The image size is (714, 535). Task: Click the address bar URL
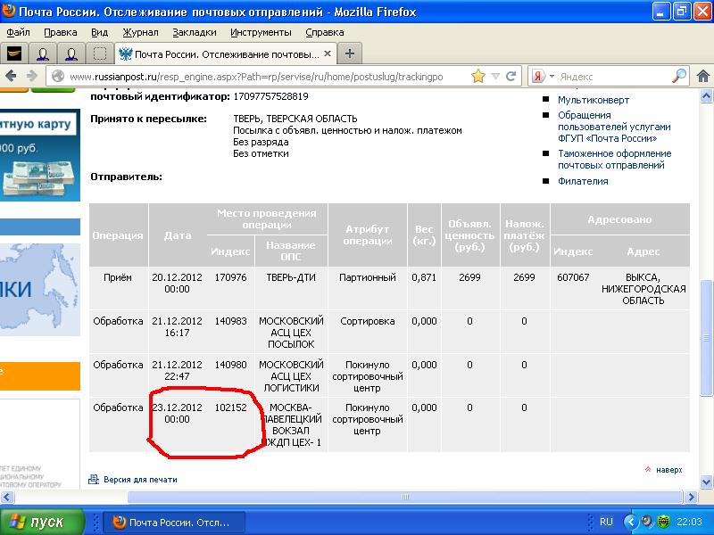tap(256, 77)
